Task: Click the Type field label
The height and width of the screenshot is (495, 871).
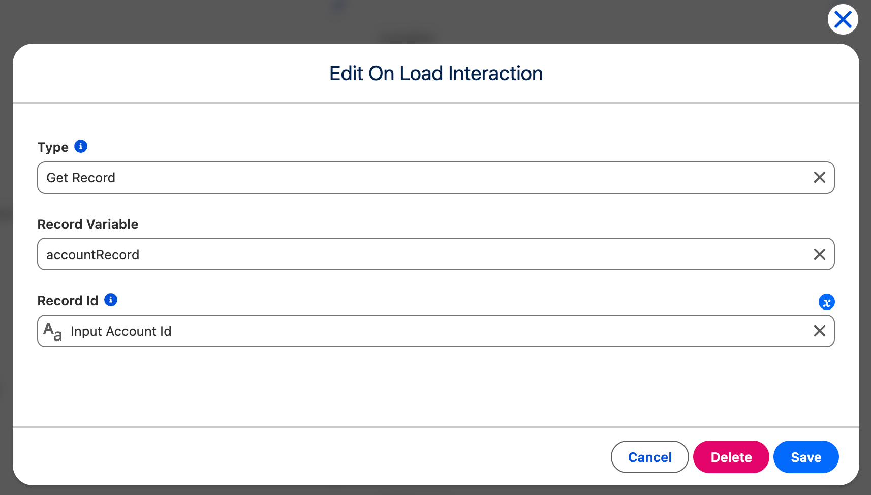Action: [x=53, y=147]
